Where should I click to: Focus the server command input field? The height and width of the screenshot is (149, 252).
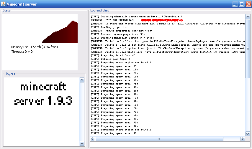(170, 145)
